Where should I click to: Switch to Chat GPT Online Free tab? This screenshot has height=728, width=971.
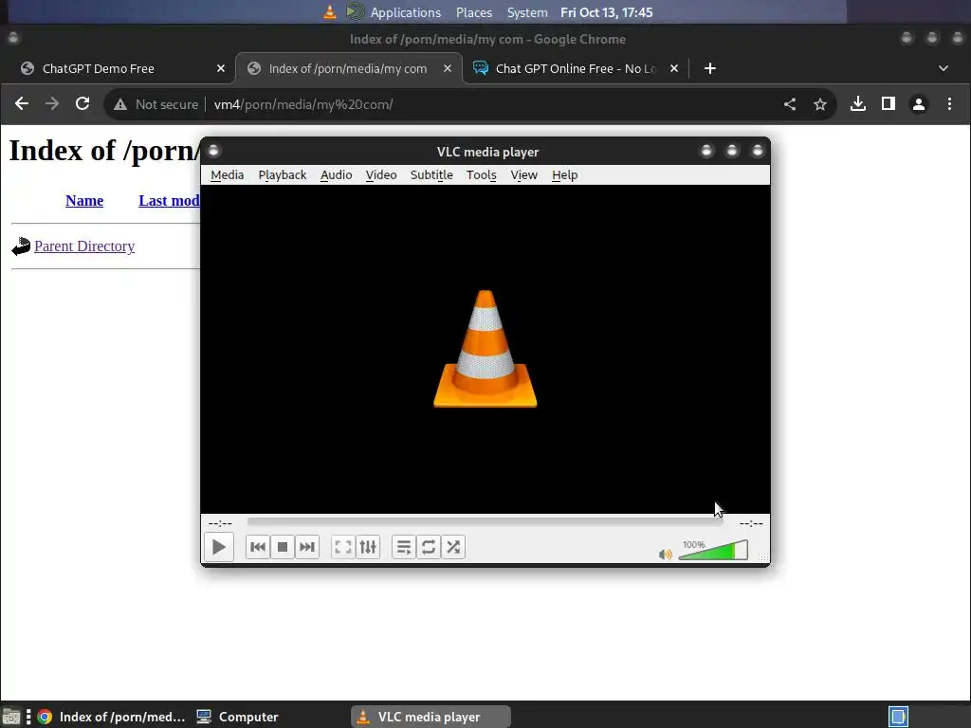575,68
